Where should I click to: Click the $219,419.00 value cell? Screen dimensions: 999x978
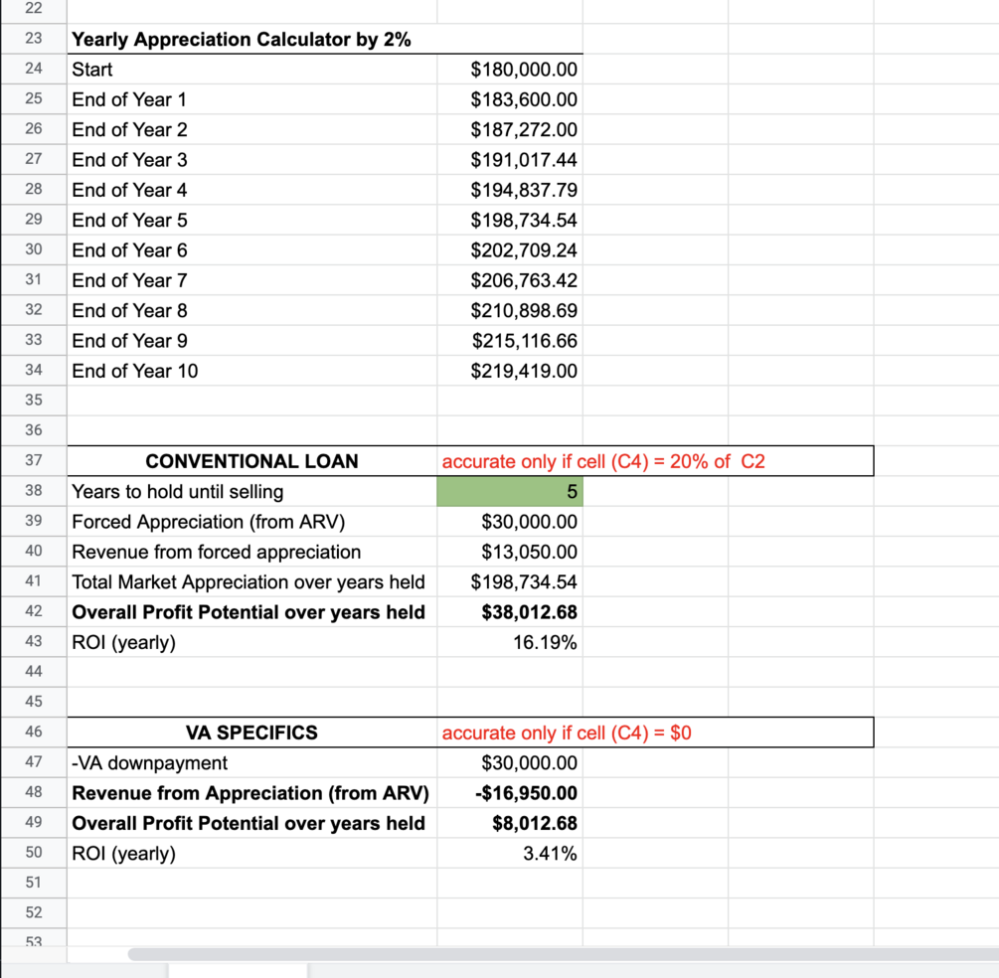point(510,371)
